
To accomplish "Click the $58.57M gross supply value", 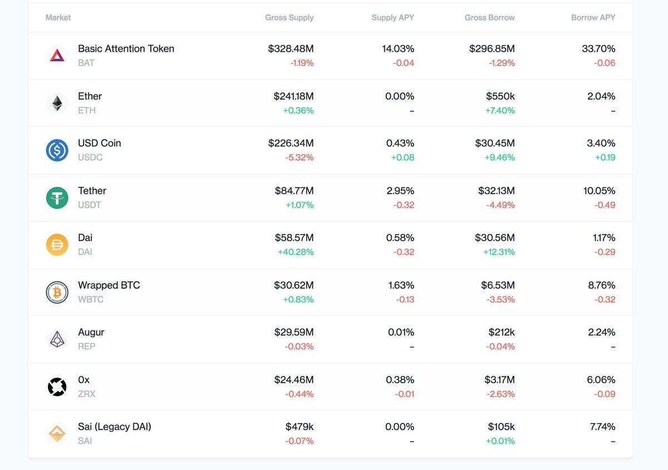I will pos(294,238).
